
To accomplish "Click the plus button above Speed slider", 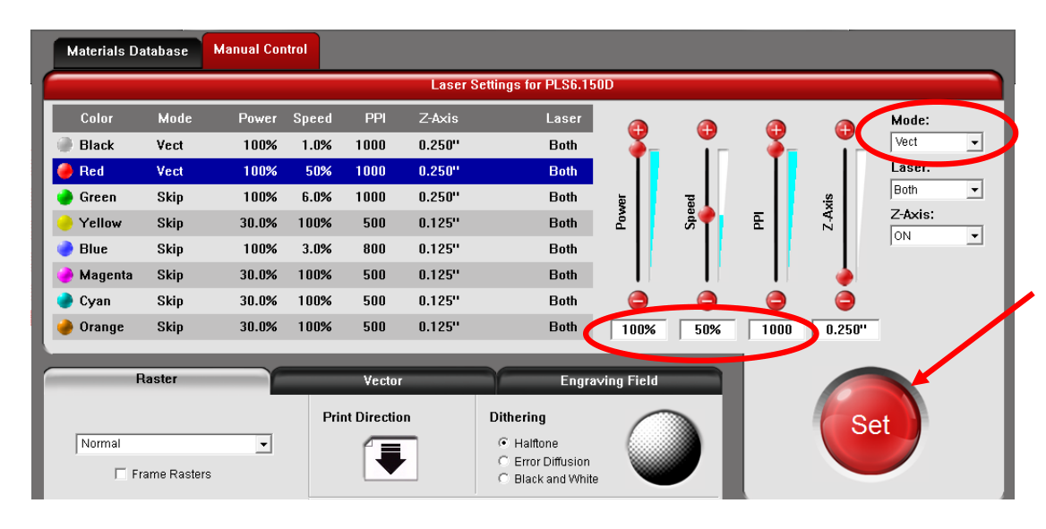I will click(x=707, y=130).
